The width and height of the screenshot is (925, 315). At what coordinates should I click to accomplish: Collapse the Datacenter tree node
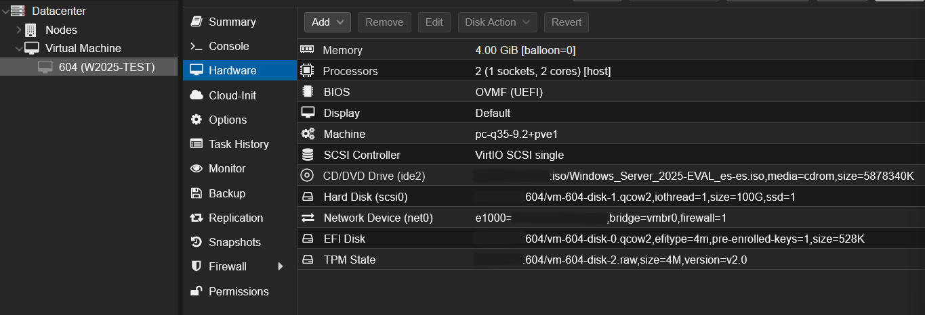coord(6,11)
